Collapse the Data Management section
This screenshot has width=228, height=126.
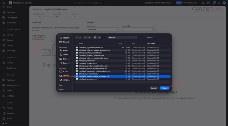click(4, 30)
